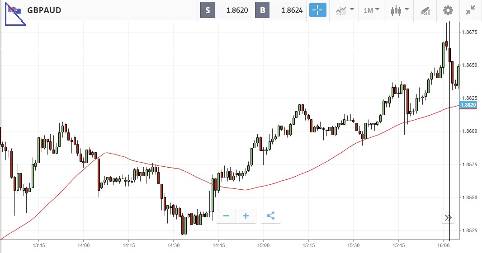Click the GBPAUD symbol name
This screenshot has height=253, width=482.
(x=44, y=10)
